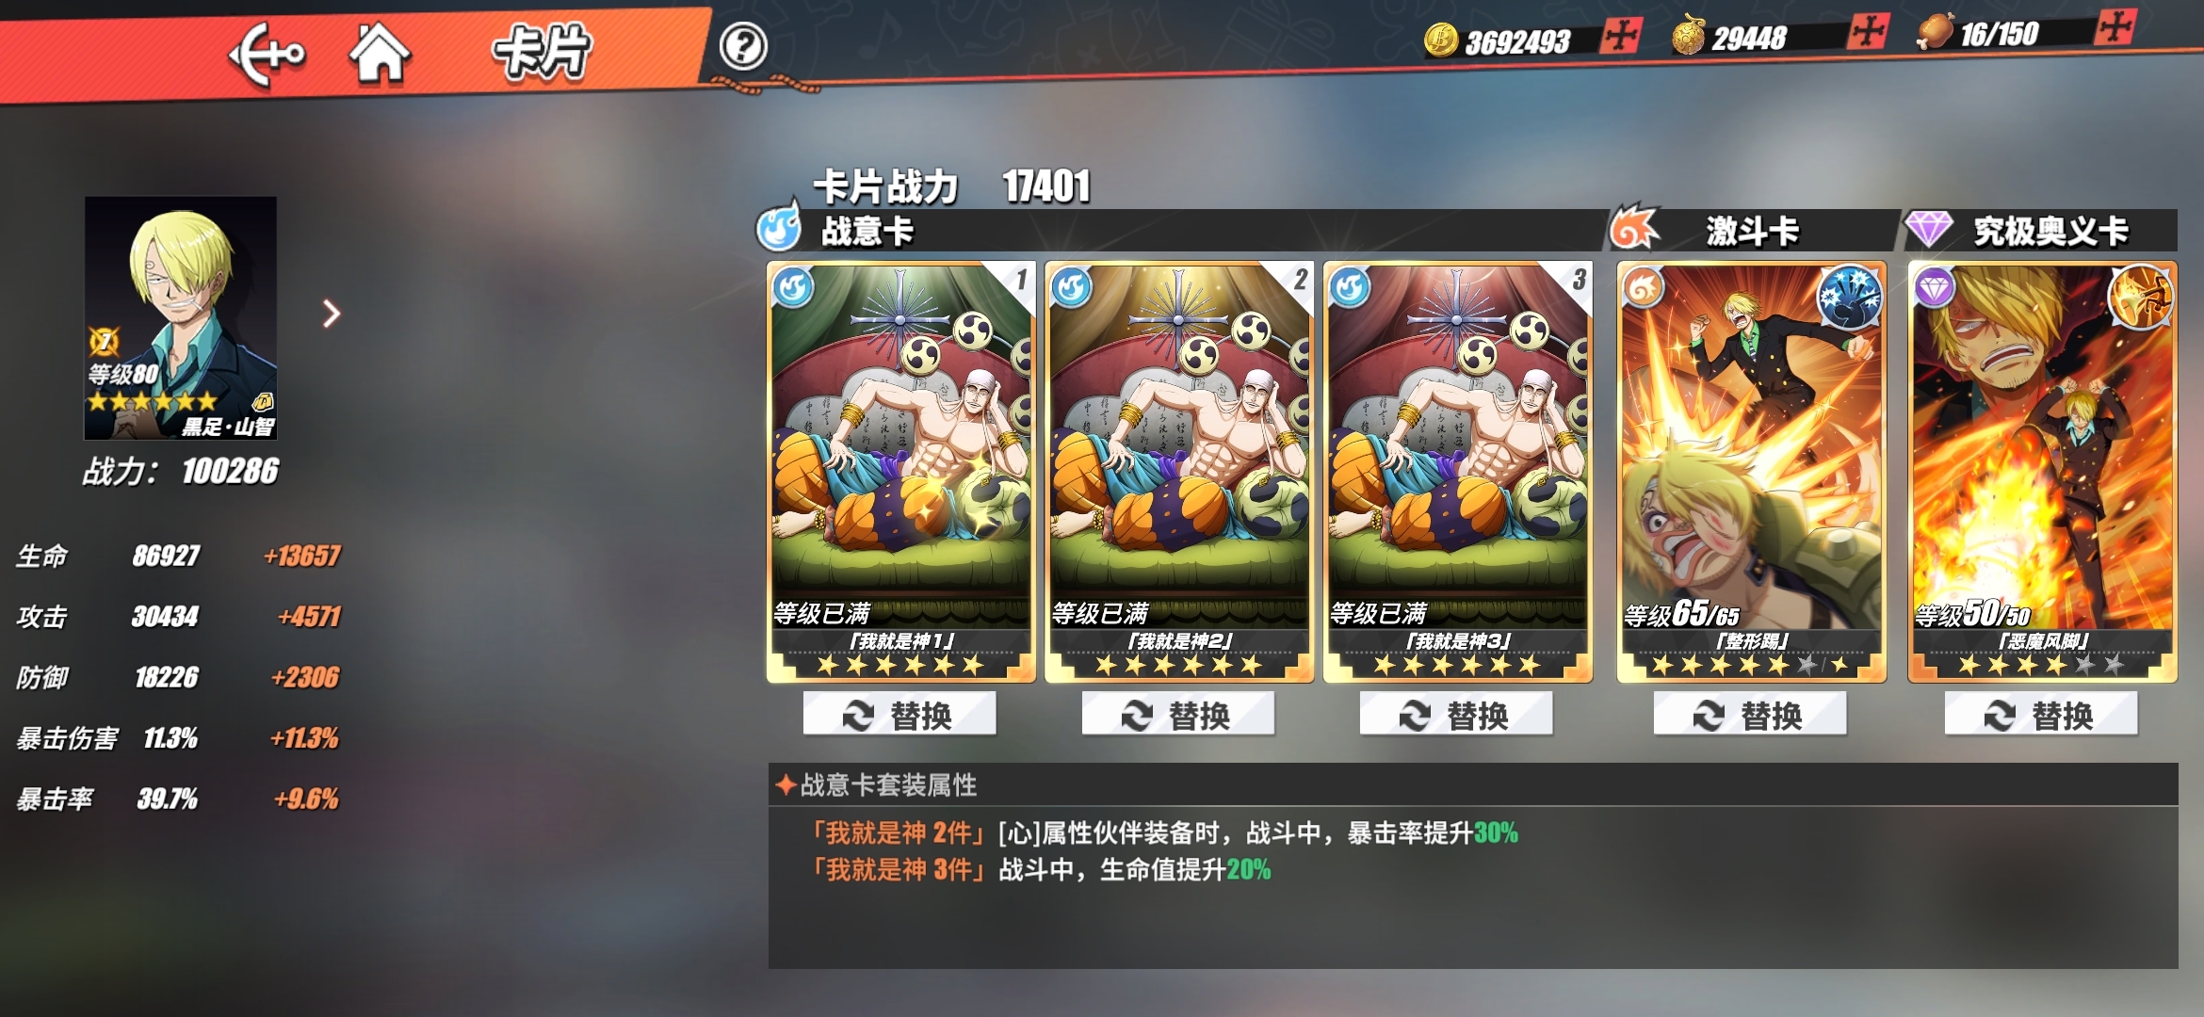The image size is (2204, 1017).
Task: Replace the 我就是神1 card
Action: pyautogui.click(x=899, y=715)
